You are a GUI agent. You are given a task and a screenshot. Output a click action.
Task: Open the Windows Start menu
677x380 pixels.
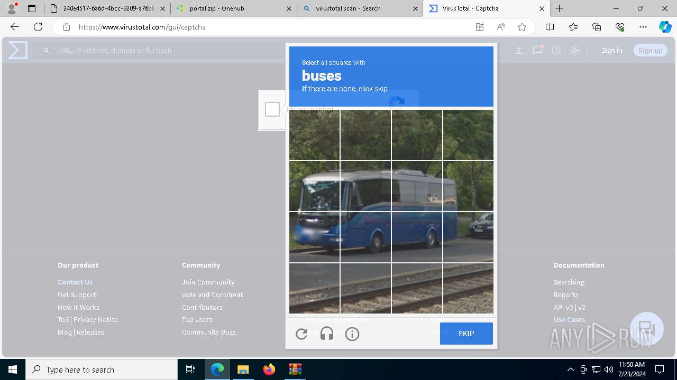[x=13, y=369]
